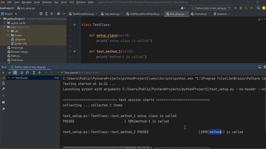Open the Edit menu
The image size is (266, 149).
(9, 2)
